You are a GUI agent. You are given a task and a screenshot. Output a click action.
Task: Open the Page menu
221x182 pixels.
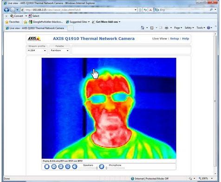178,28
